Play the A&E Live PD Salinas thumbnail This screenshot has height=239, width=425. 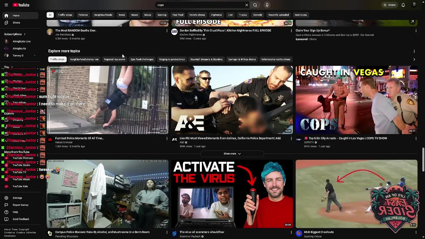tap(232, 100)
